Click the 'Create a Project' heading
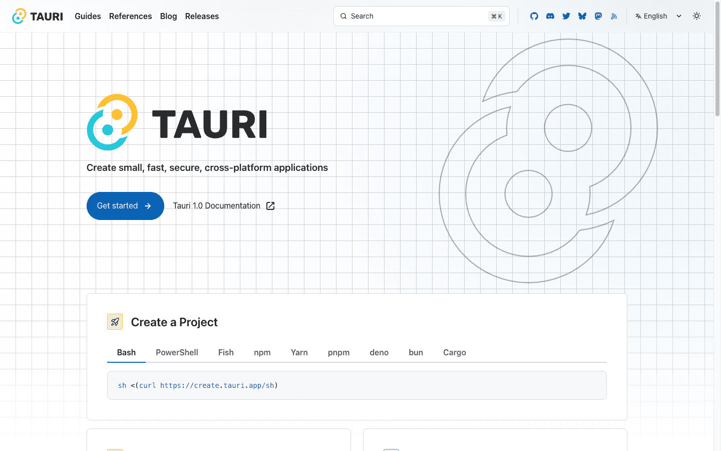 pyautogui.click(x=174, y=322)
